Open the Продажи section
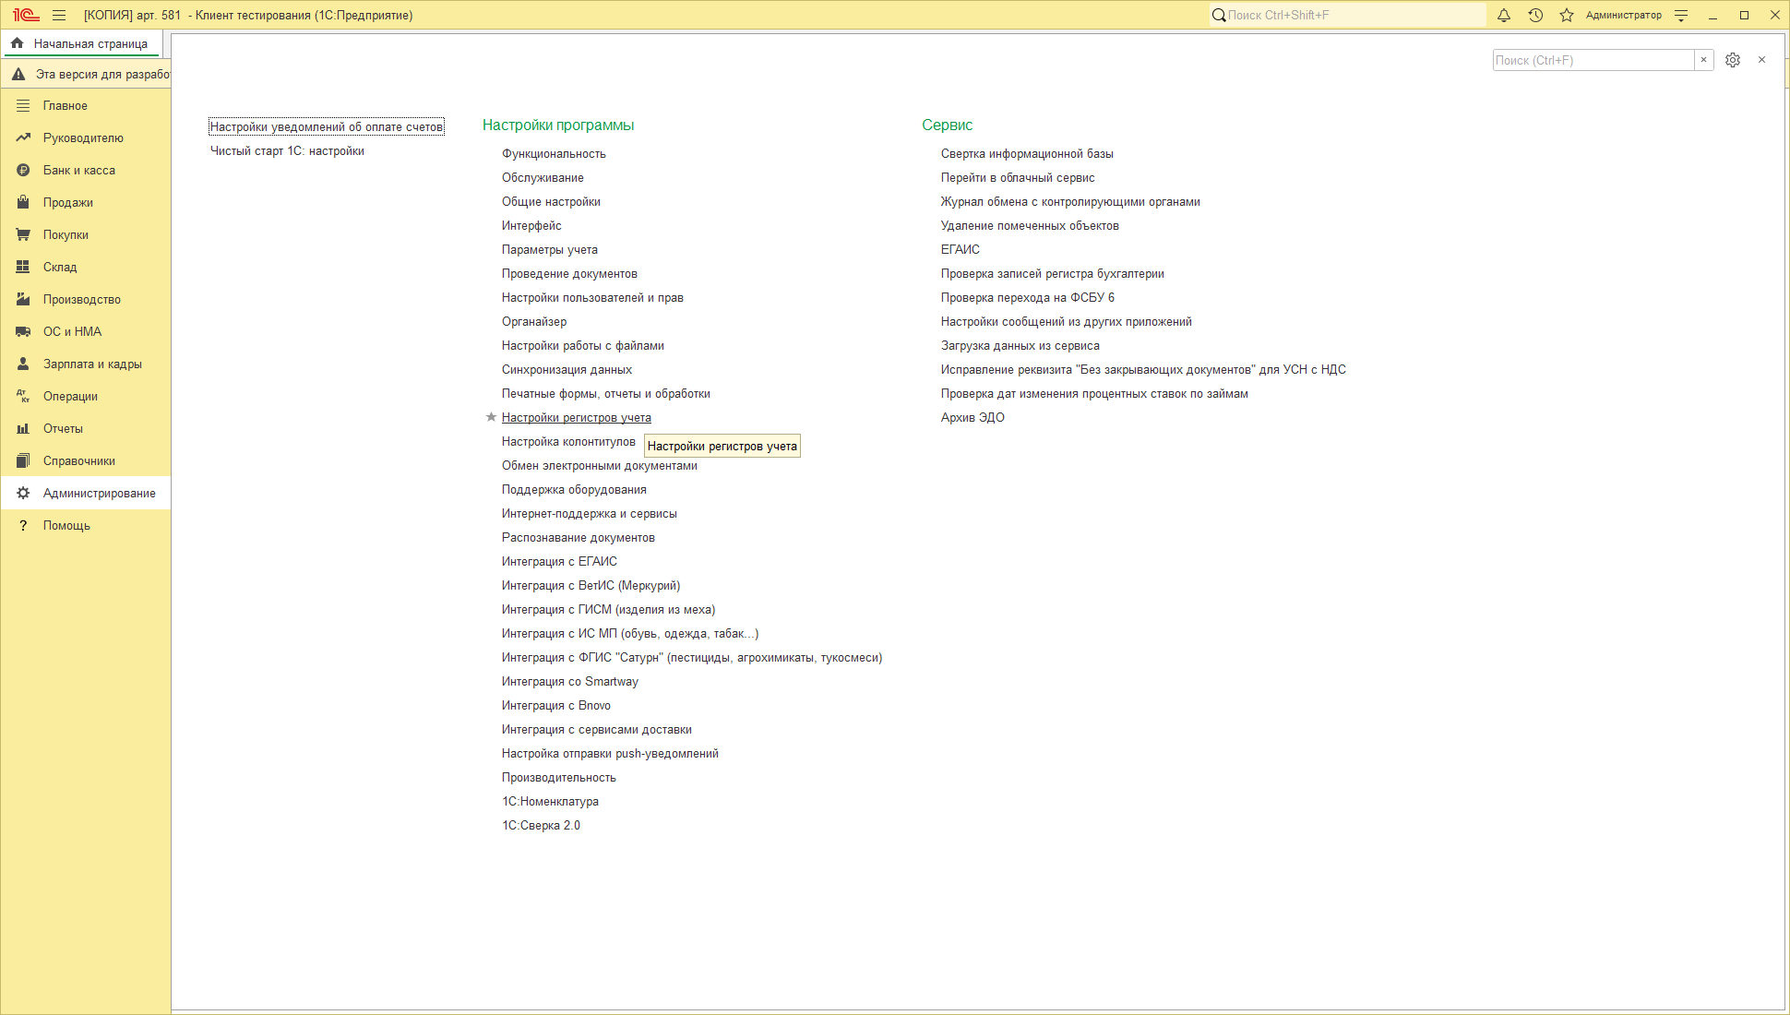Viewport: 1790px width, 1015px height. click(86, 203)
